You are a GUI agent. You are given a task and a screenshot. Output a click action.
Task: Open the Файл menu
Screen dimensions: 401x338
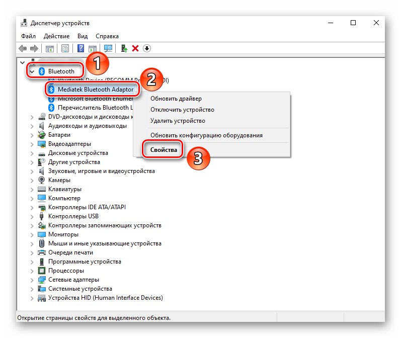tap(28, 36)
